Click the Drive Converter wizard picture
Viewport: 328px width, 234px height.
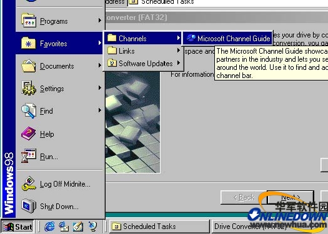pos(133,122)
